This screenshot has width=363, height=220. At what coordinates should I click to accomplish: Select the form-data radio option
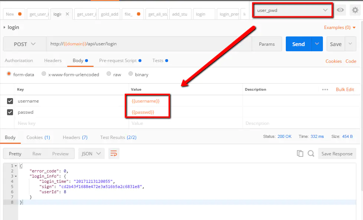point(9,74)
